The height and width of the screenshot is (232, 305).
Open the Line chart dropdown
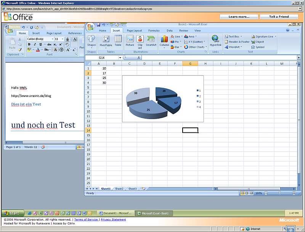[x=177, y=36]
